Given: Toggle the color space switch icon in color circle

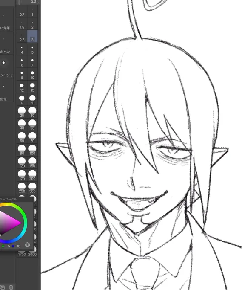Looking at the screenshot, I should point(28,245).
